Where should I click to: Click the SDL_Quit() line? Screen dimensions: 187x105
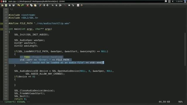(22, 96)
